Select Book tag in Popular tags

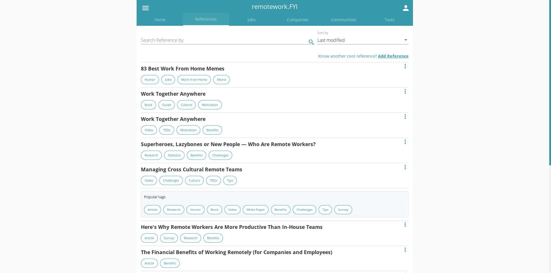(214, 210)
